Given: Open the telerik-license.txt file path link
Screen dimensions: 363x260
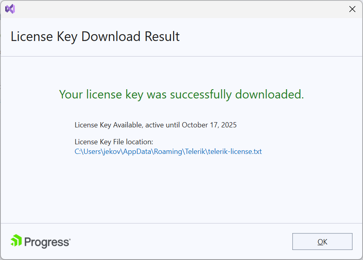Looking at the screenshot, I should [168, 151].
